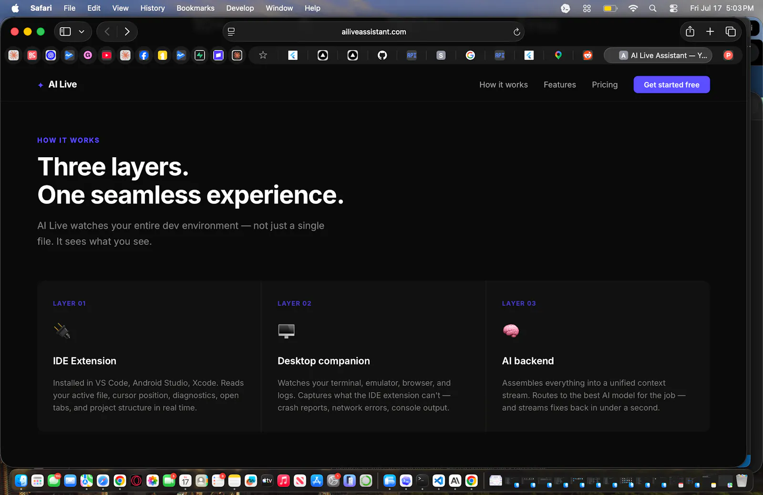Select the AI backend heading

point(528,361)
